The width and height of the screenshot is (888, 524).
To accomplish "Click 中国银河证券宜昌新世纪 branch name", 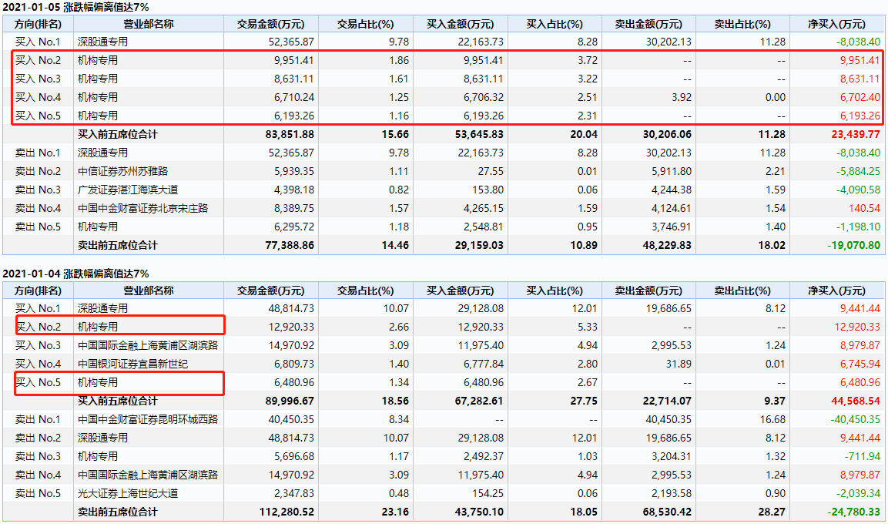I will click(133, 364).
